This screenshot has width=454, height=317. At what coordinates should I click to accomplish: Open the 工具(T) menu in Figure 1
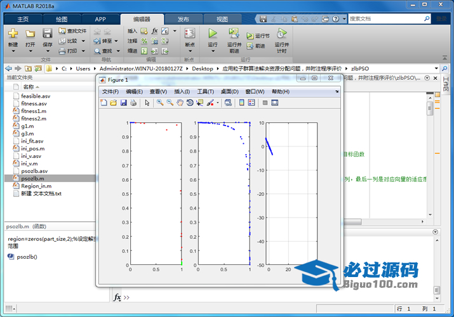[206, 91]
